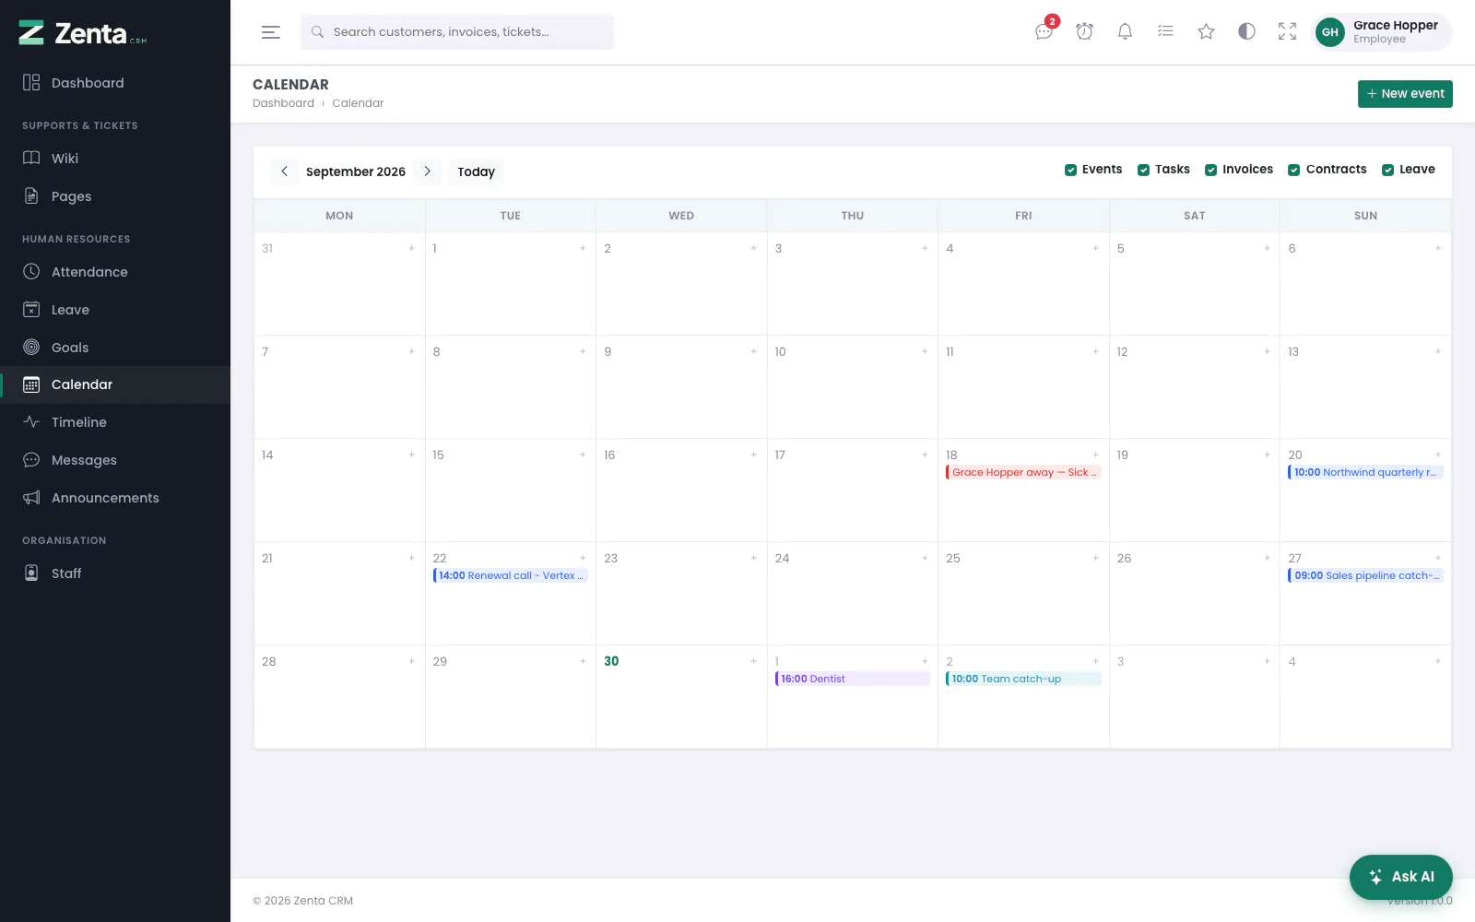Open the Ask AI assistant

(1401, 877)
